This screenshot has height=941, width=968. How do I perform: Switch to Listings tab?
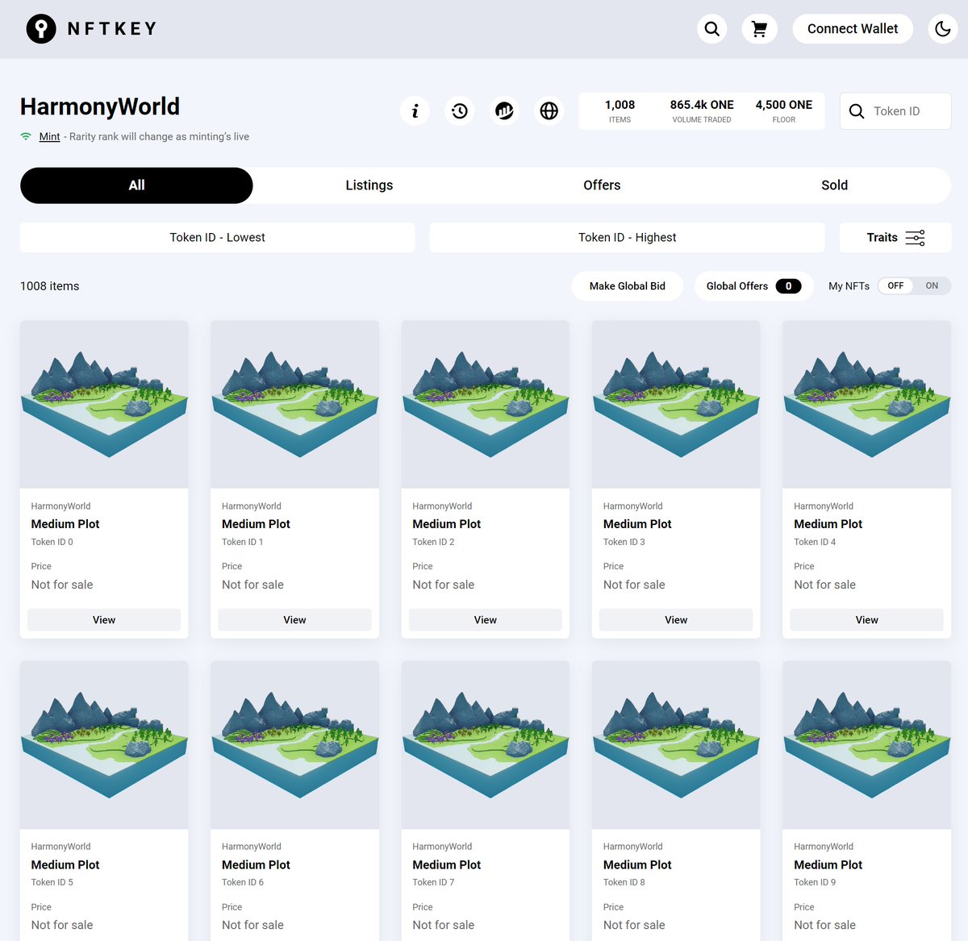tap(369, 185)
